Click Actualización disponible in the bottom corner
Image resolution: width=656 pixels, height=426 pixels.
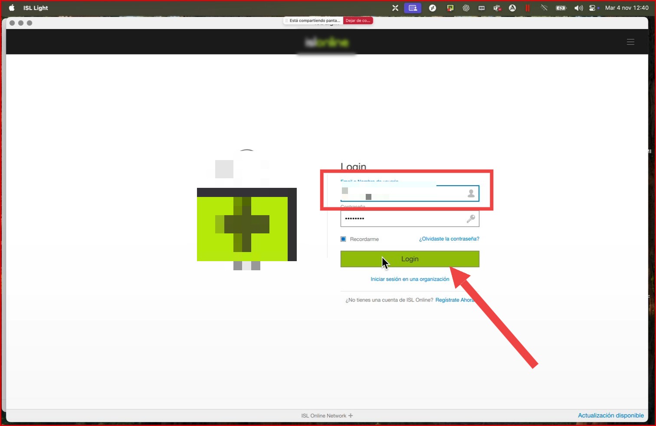click(610, 415)
